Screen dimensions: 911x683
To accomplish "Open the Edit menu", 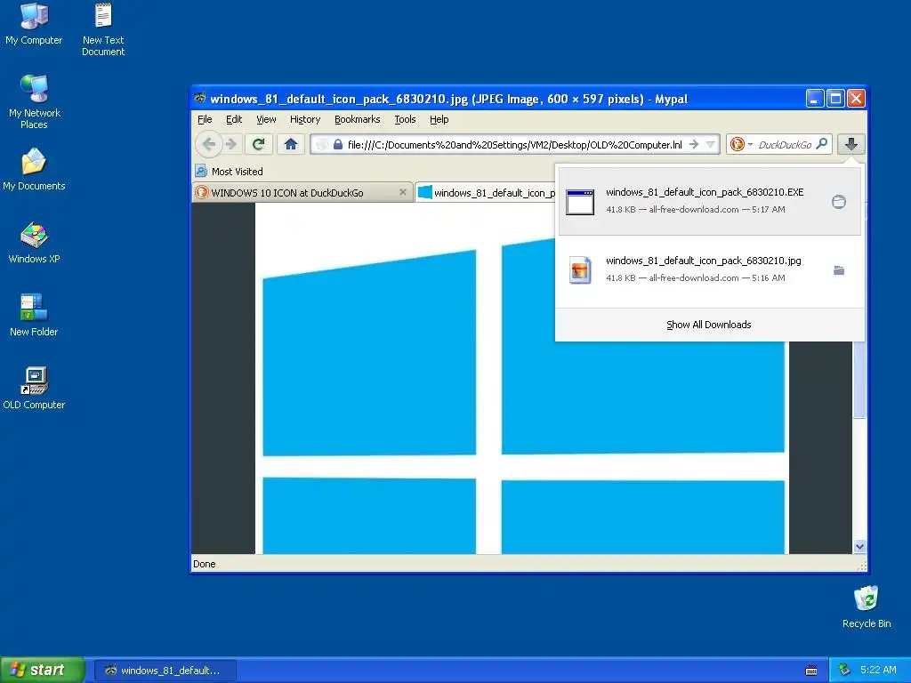I will click(234, 119).
